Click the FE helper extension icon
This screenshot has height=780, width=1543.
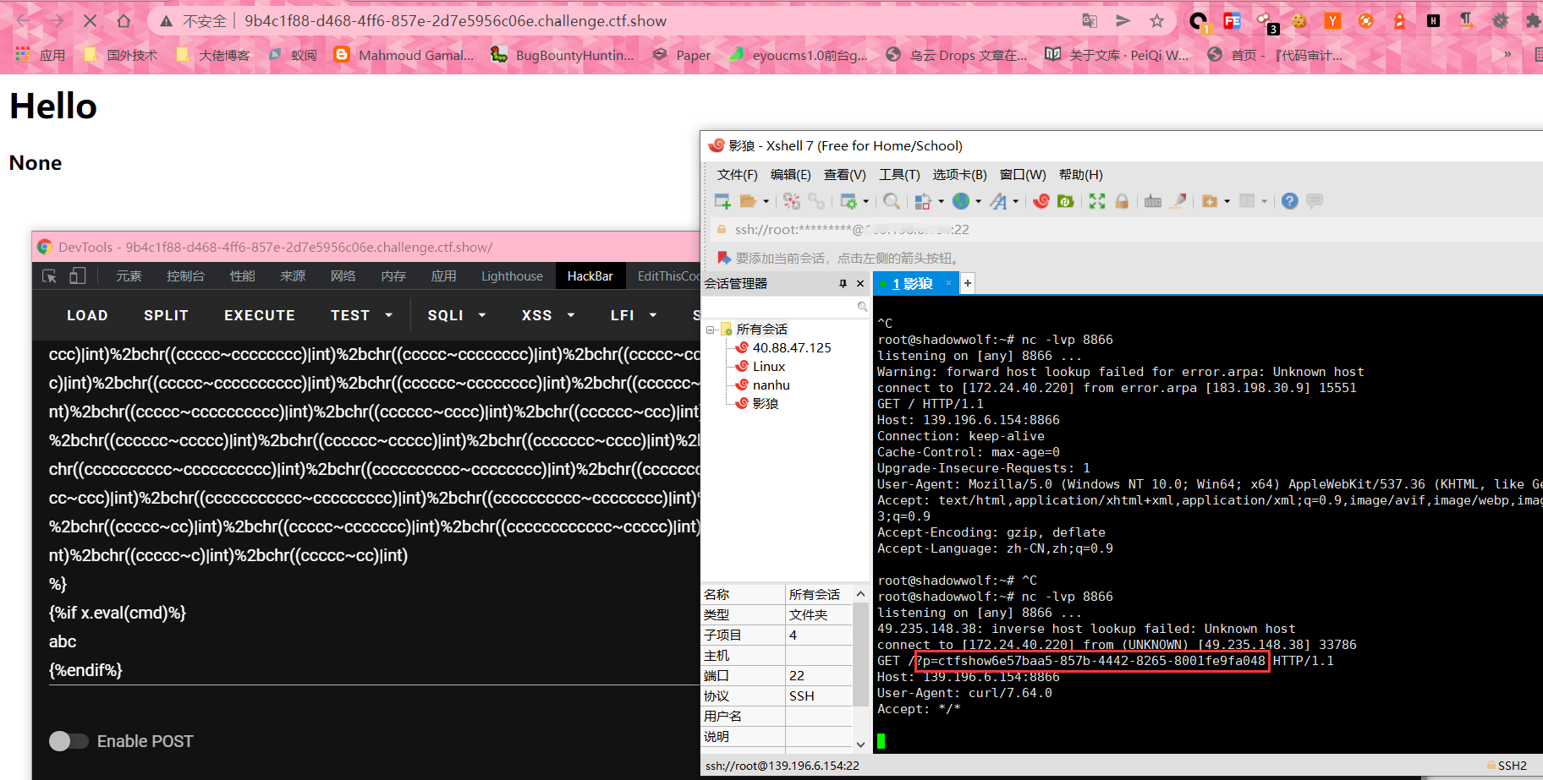1232,21
